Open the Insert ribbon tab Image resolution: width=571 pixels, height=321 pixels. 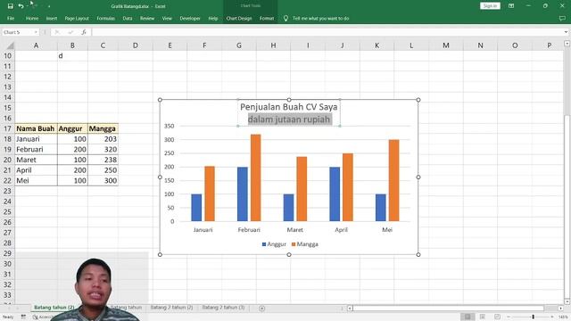(x=52, y=18)
